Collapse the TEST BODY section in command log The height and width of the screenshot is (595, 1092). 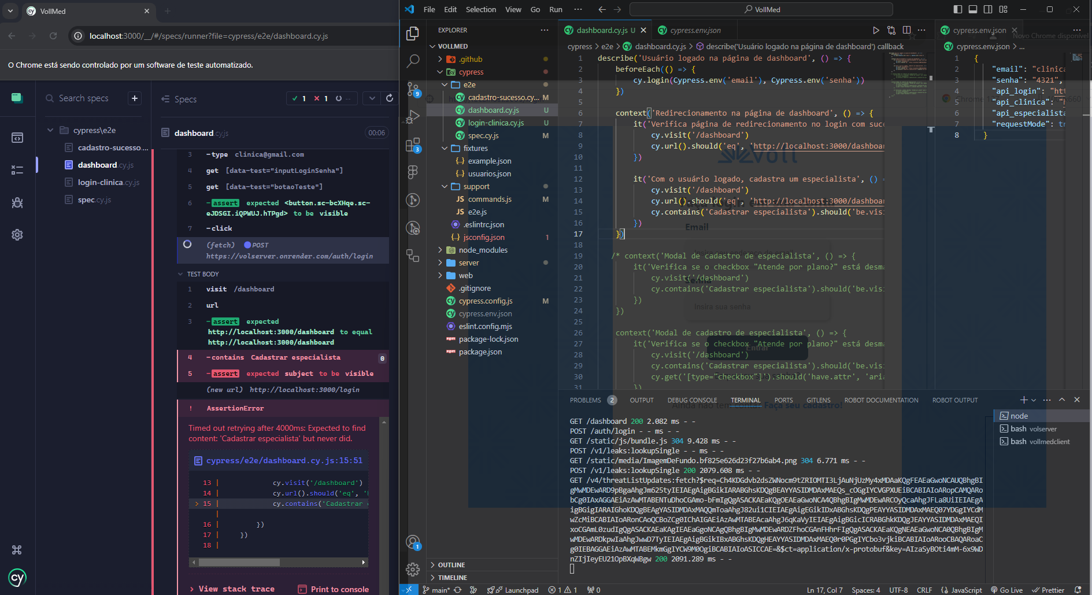pos(180,274)
